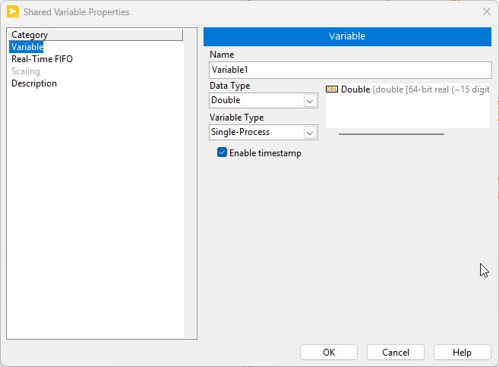
Task: Open the Data Type dropdown
Action: click(264, 100)
